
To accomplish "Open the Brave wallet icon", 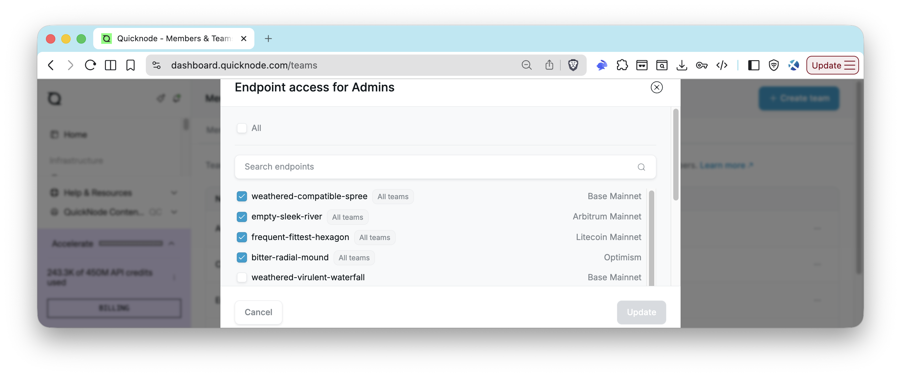I will click(642, 65).
